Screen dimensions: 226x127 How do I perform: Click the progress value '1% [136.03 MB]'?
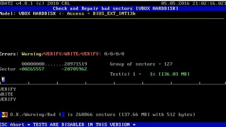(169, 74)
